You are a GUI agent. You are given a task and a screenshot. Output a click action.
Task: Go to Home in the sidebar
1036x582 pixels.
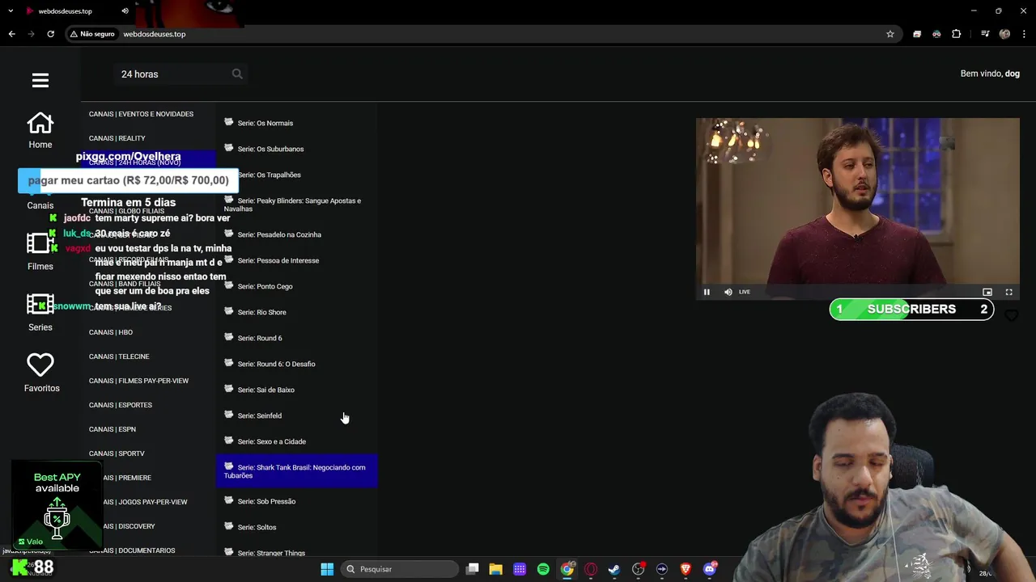pos(40,131)
